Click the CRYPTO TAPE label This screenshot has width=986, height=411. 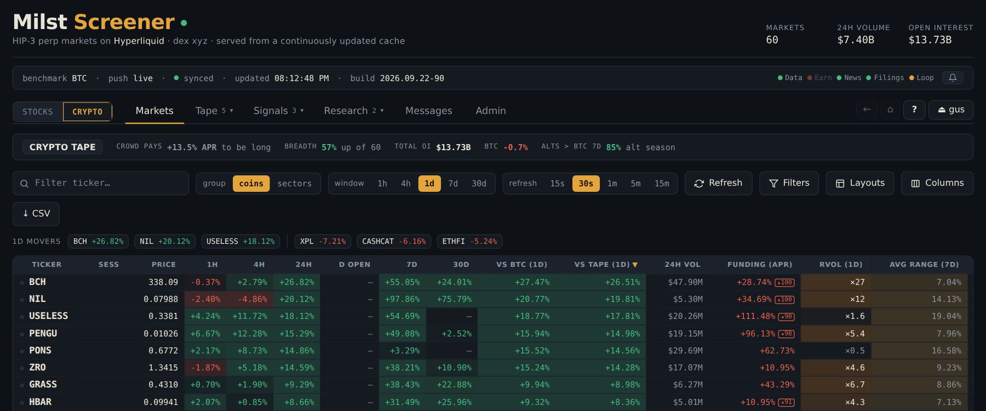(x=62, y=147)
